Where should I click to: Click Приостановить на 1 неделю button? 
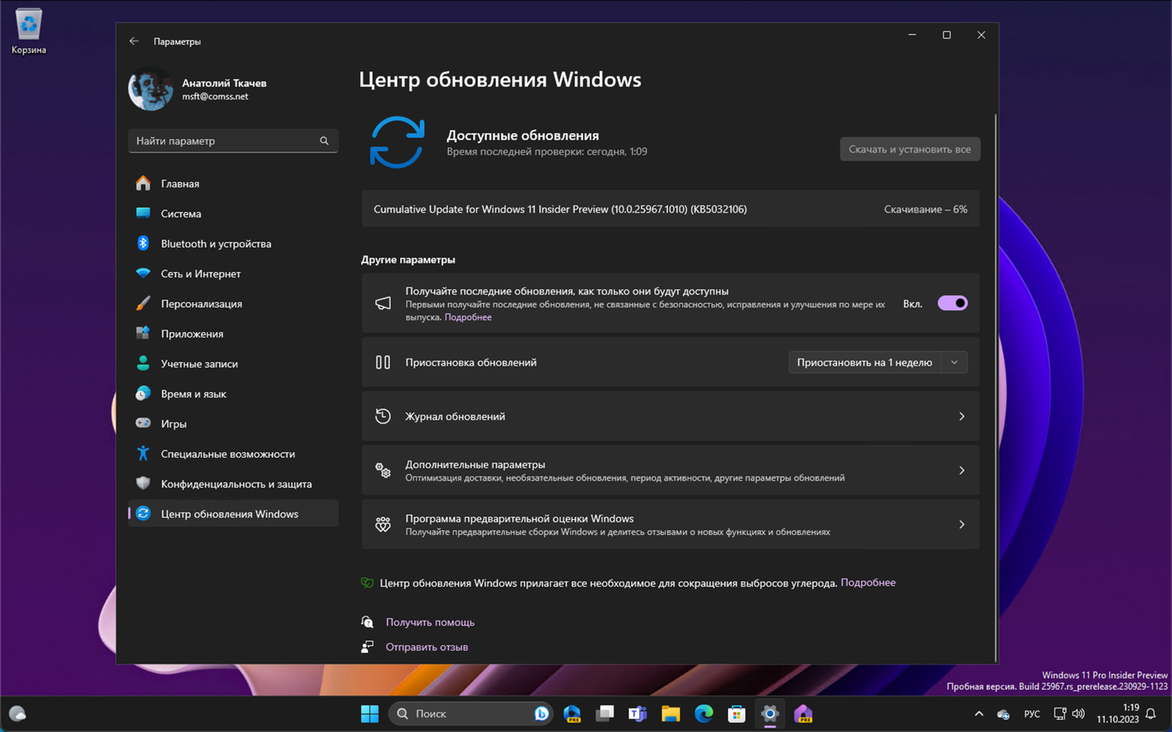tap(864, 362)
